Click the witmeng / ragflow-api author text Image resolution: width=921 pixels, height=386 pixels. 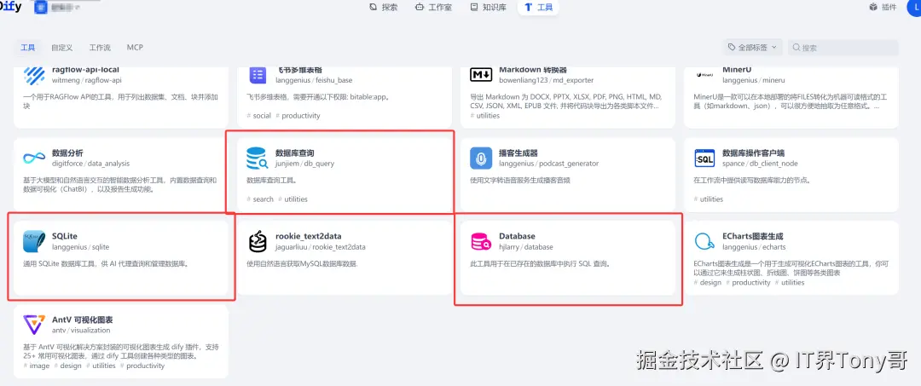pyautogui.click(x=86, y=80)
